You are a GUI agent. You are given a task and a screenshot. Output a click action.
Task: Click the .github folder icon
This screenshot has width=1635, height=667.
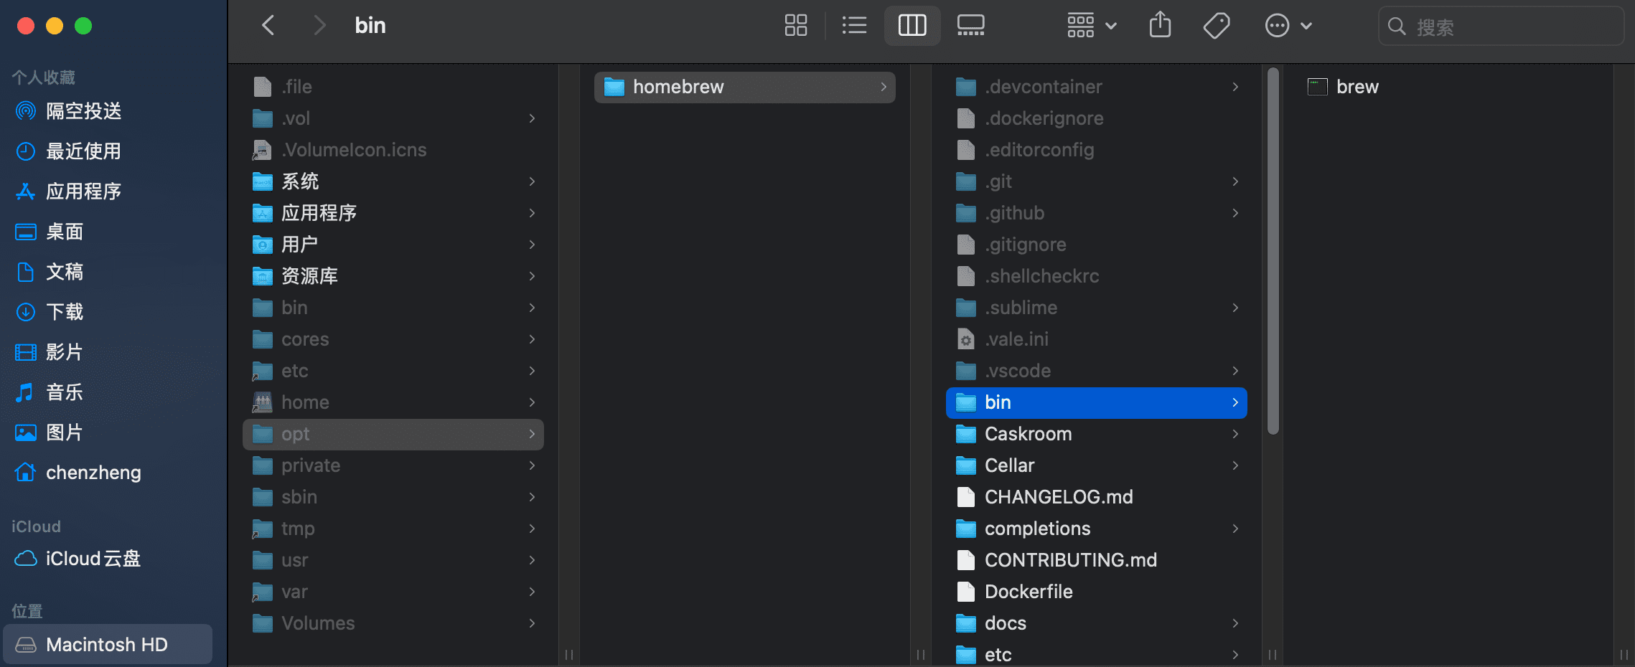(966, 213)
